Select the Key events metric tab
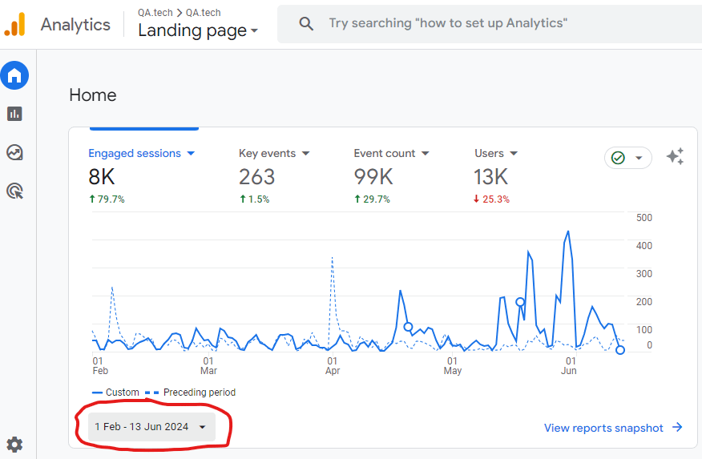This screenshot has height=459, width=702. pyautogui.click(x=274, y=153)
